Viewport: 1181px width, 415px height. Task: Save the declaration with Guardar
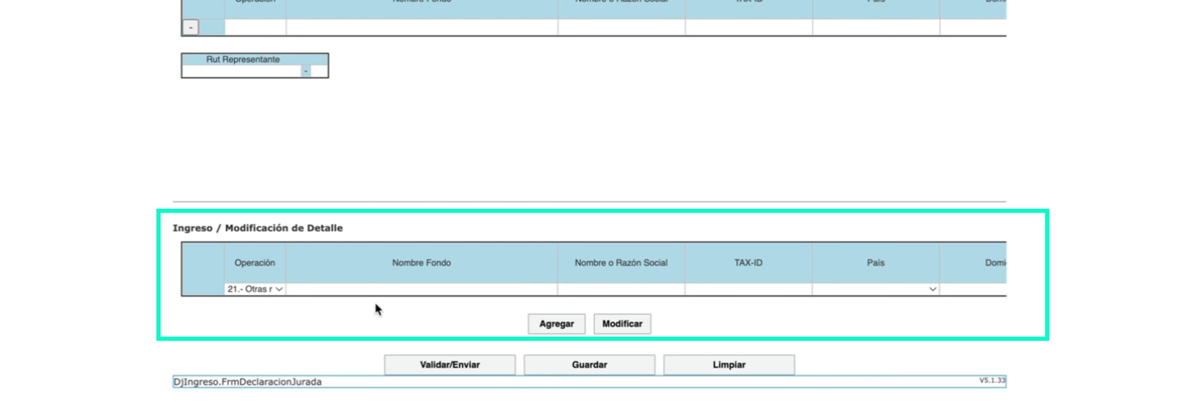pos(589,365)
